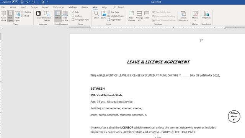245x138 pixels.
Task: Expand the Macros dropdown arrow
Action: click(195, 20)
